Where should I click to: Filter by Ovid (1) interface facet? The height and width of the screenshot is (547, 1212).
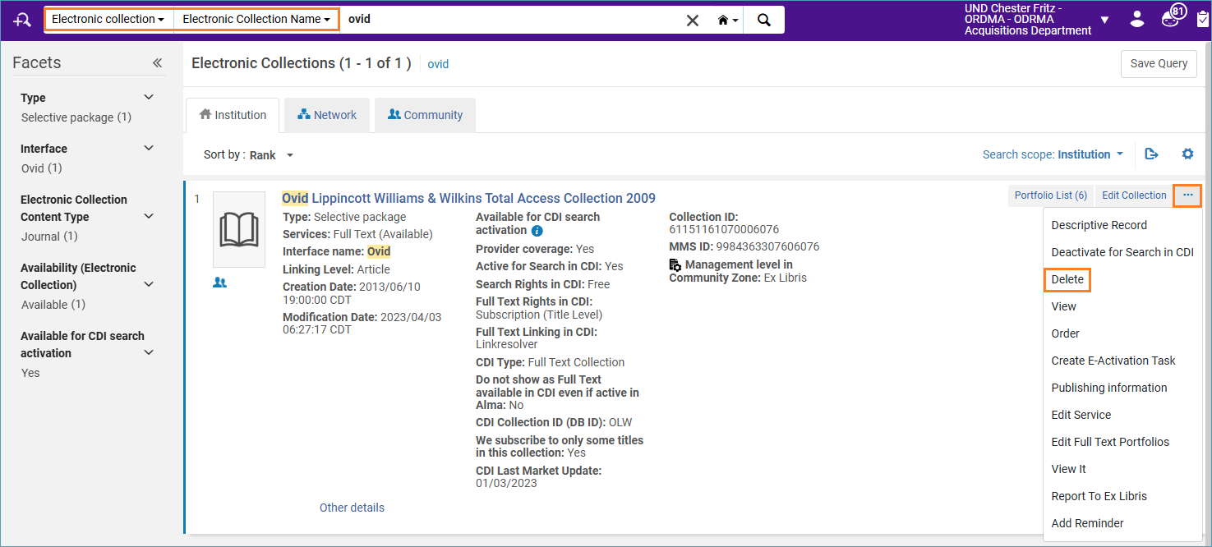pyautogui.click(x=41, y=168)
